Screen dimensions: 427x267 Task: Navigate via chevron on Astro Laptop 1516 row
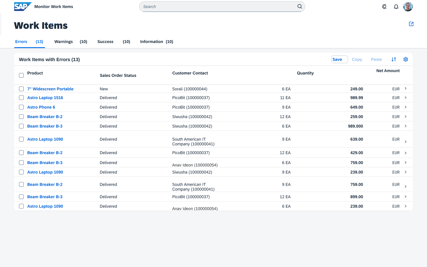tap(406, 98)
